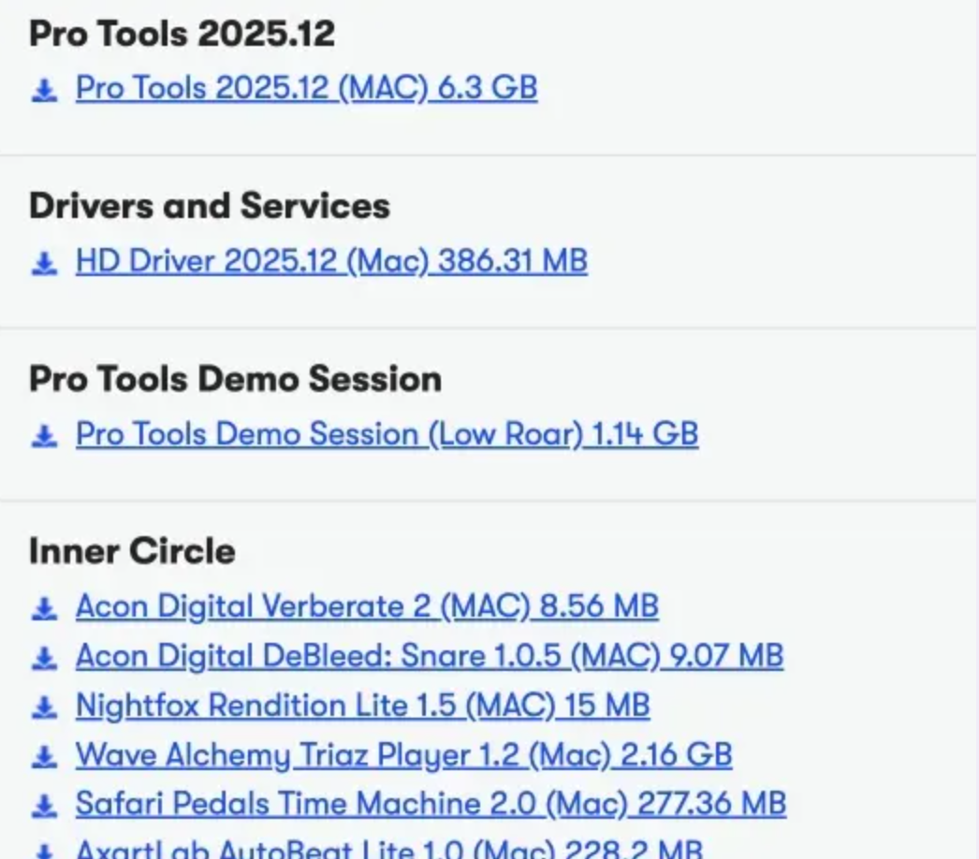
Task: Click the download icon next to HD Driver
Action: 44,263
